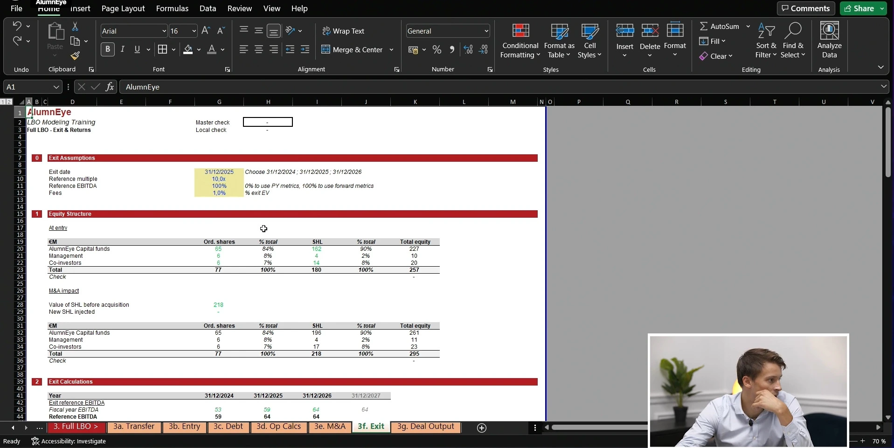Open Format as Table gallery
Screen dimensions: 894x448
click(559, 41)
